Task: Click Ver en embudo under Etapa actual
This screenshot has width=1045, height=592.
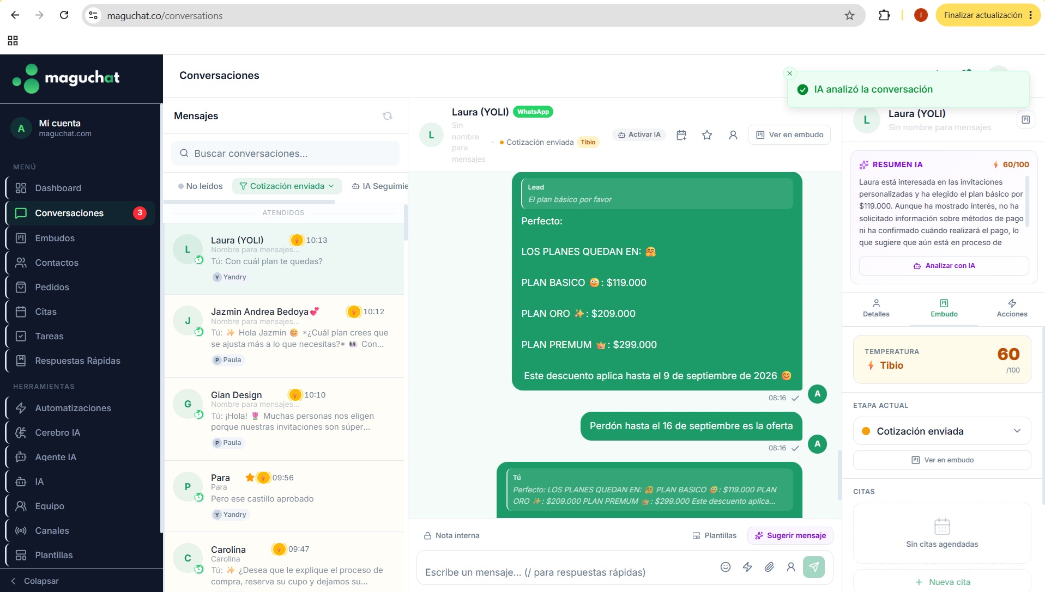Action: (941, 460)
